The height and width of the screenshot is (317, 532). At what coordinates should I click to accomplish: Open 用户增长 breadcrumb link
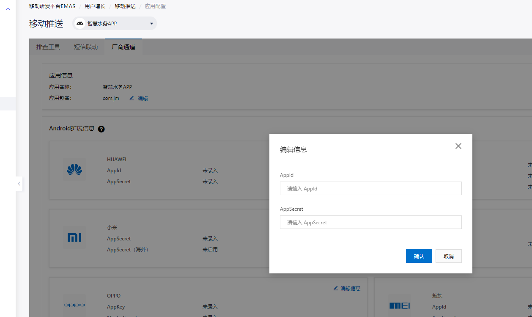(95, 6)
